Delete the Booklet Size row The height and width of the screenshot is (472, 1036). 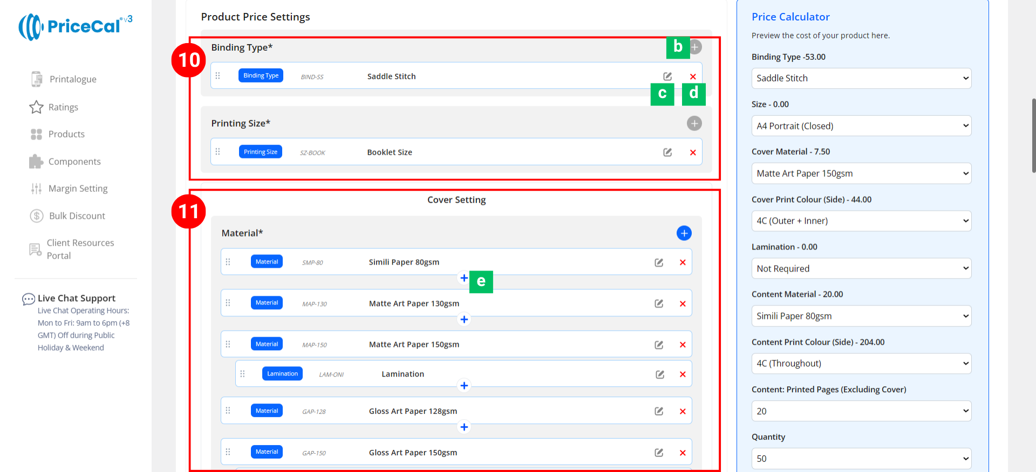[693, 152]
